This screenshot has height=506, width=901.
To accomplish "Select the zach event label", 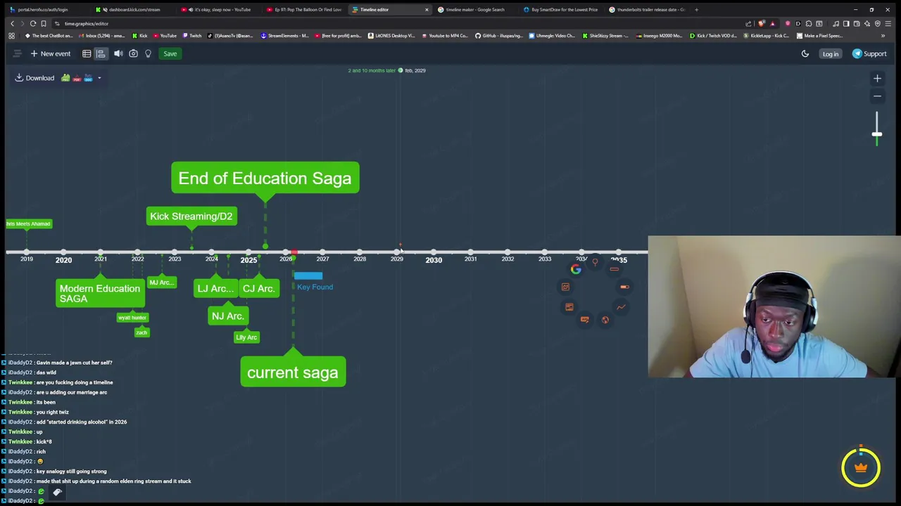I will [141, 332].
